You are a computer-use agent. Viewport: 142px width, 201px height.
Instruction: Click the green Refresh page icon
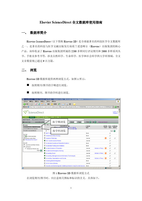click(x=39, y=104)
